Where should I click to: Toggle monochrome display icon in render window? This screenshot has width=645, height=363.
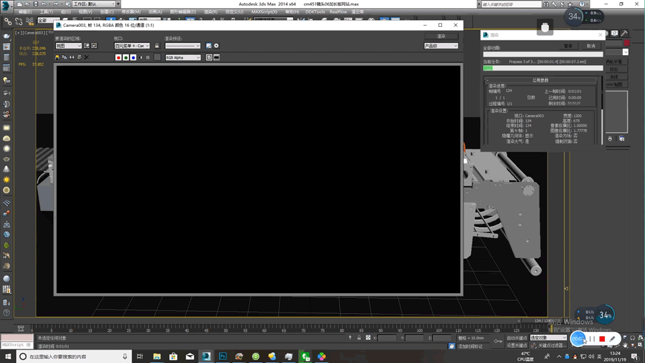coord(148,58)
